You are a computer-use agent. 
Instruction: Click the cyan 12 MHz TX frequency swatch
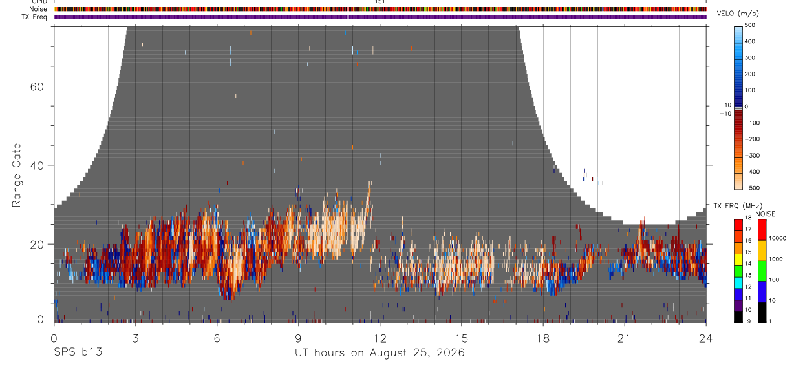[x=738, y=283]
